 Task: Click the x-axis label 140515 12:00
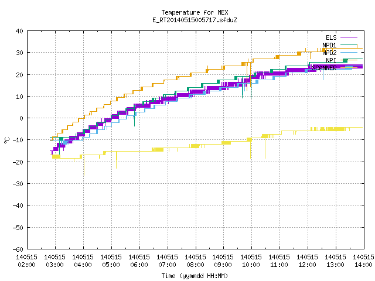click(307, 261)
